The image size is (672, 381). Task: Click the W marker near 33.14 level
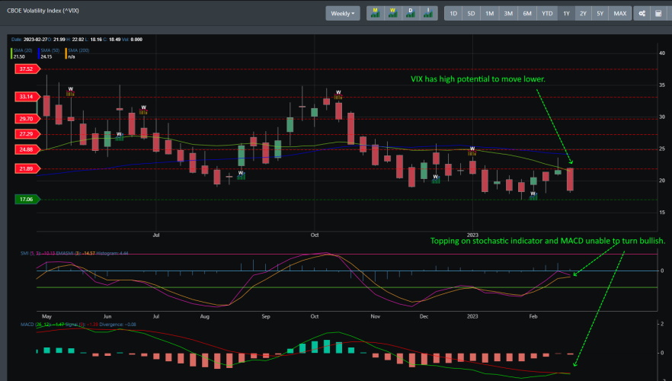pos(70,90)
